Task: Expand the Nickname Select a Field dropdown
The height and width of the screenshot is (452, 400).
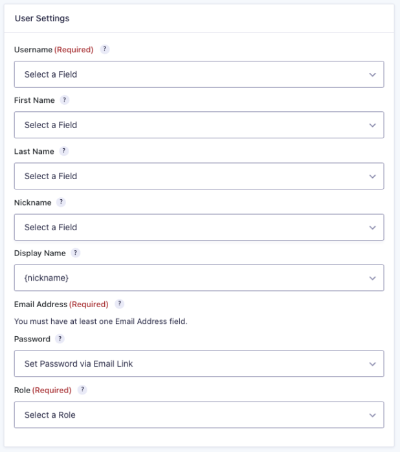Action: pyautogui.click(x=199, y=227)
